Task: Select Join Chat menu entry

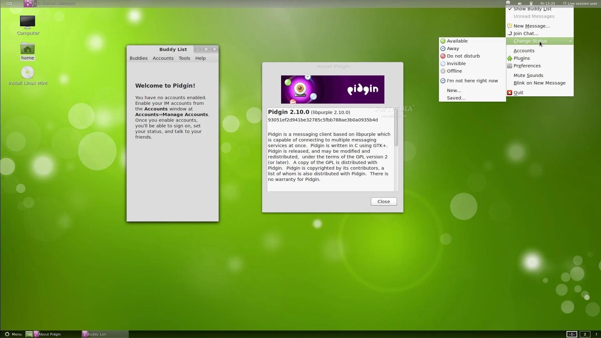Action: coord(526,33)
